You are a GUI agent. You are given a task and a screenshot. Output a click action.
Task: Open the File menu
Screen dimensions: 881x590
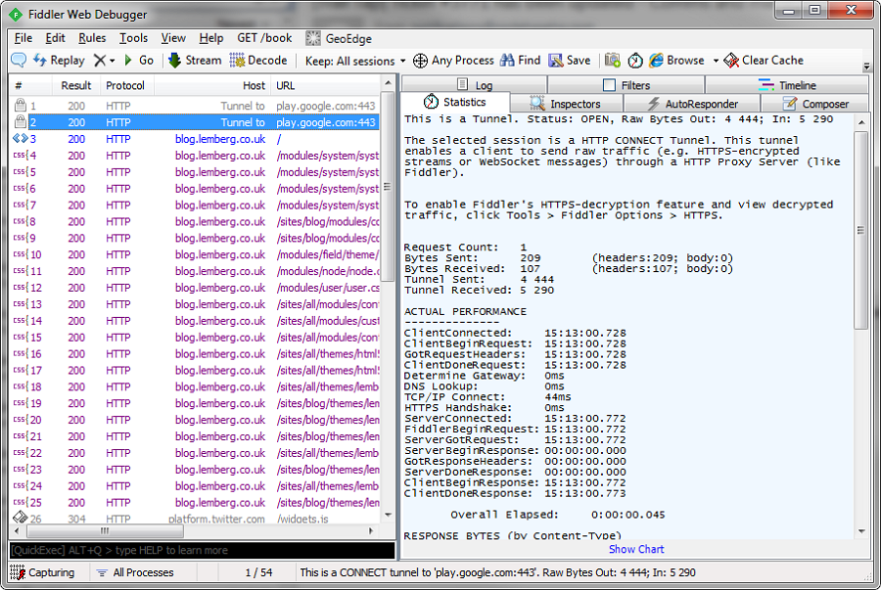[x=23, y=38]
